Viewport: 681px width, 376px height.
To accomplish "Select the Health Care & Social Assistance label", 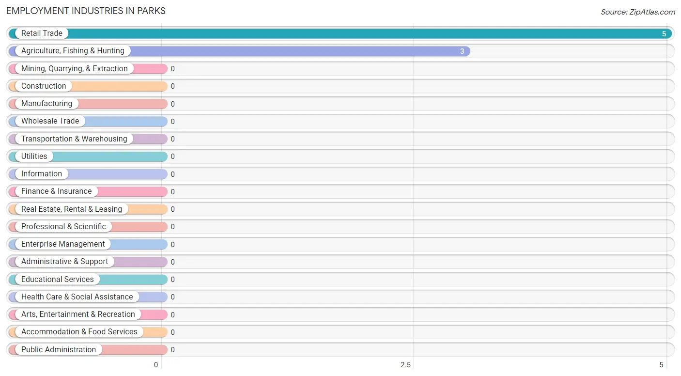I will [x=77, y=297].
